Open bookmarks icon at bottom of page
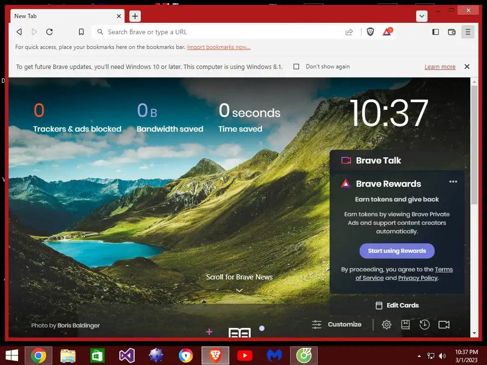 coord(405,325)
